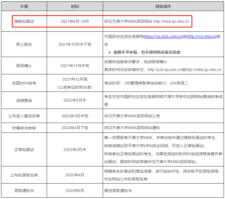Select the 录取通知书 cell
225x199 pixels.
click(24, 191)
